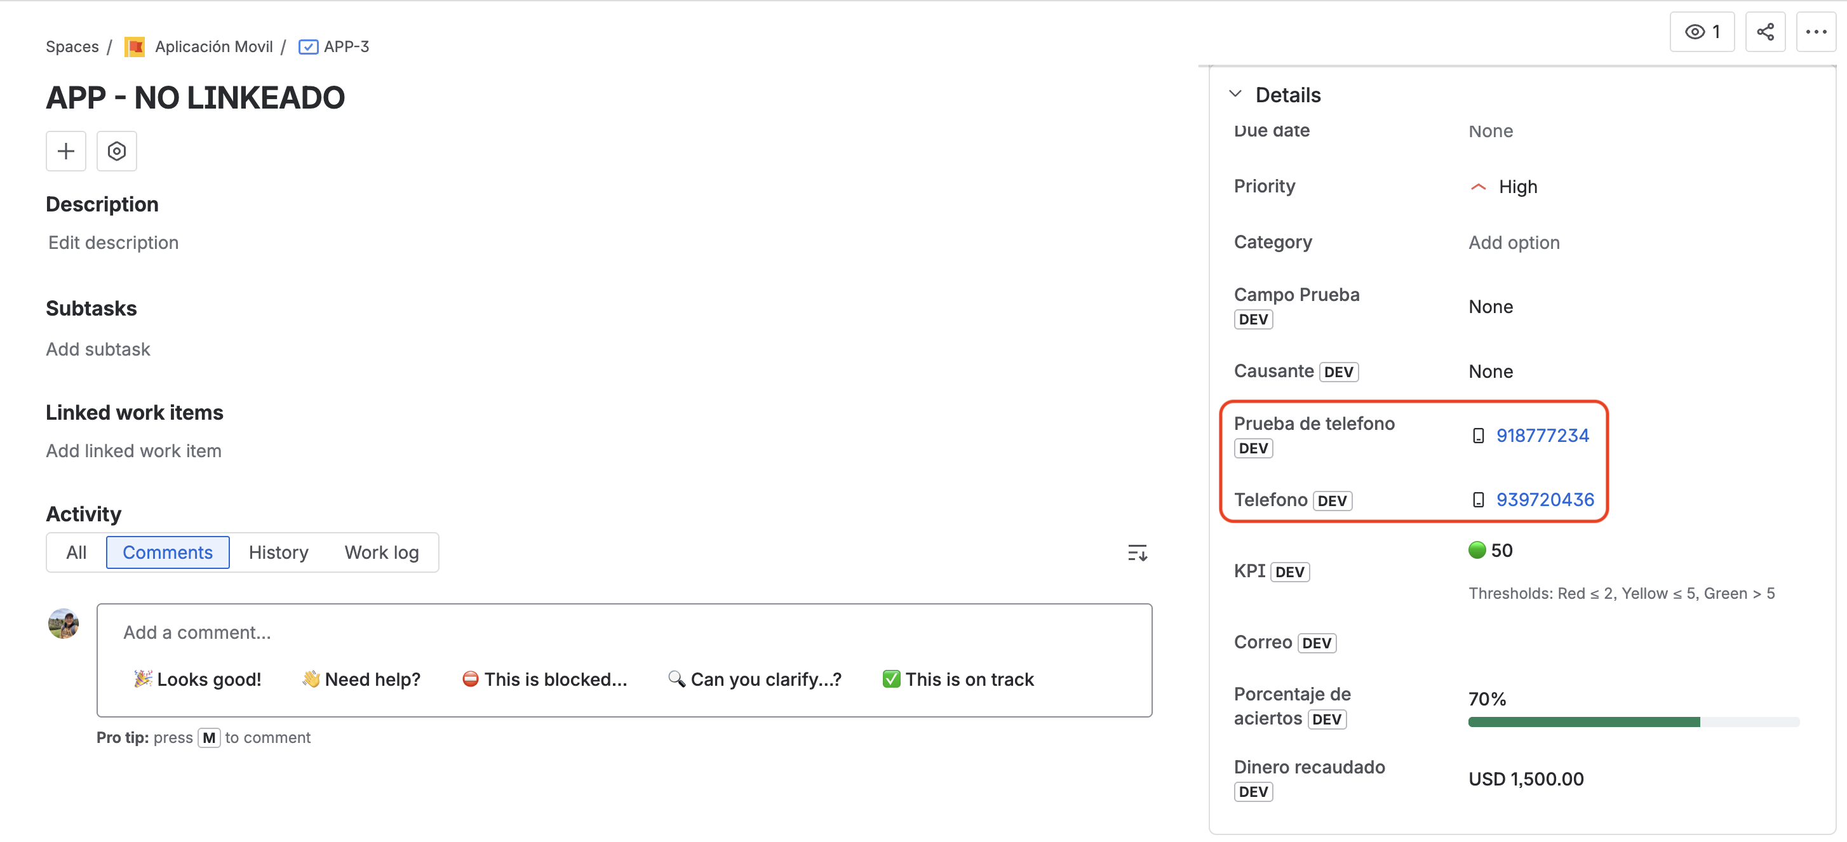The height and width of the screenshot is (842, 1847).
Task: Click the DEV badge next to Causante
Action: pyautogui.click(x=1338, y=372)
